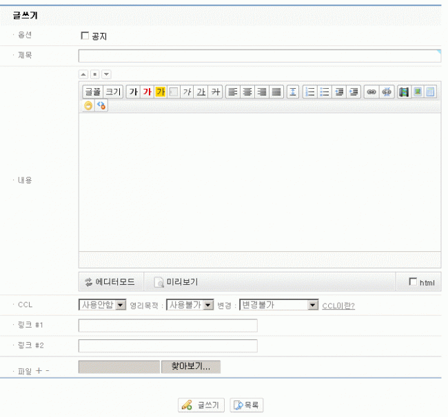The height and width of the screenshot is (417, 448).
Task: Focus the 링크 #1 input field
Action: coord(168,325)
